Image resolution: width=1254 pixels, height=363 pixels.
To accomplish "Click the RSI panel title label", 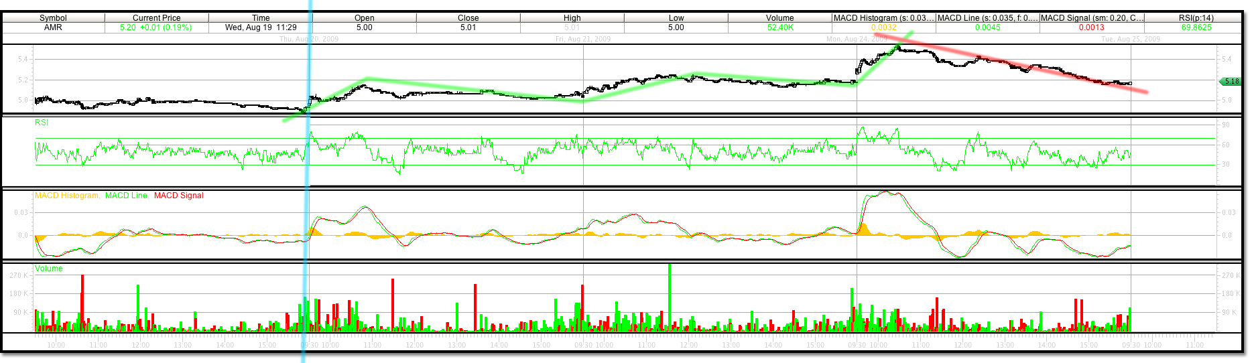I will pyautogui.click(x=42, y=123).
